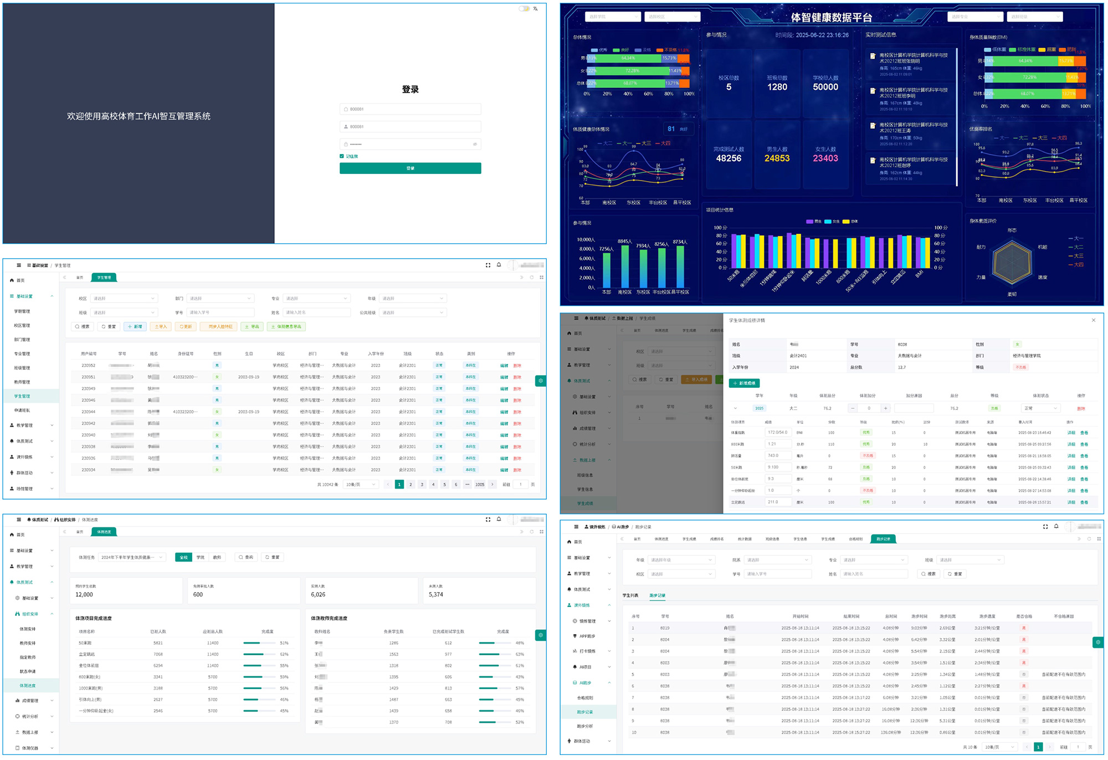Click the 搜索 magnifier button on 跑步记录 page

coord(929,574)
